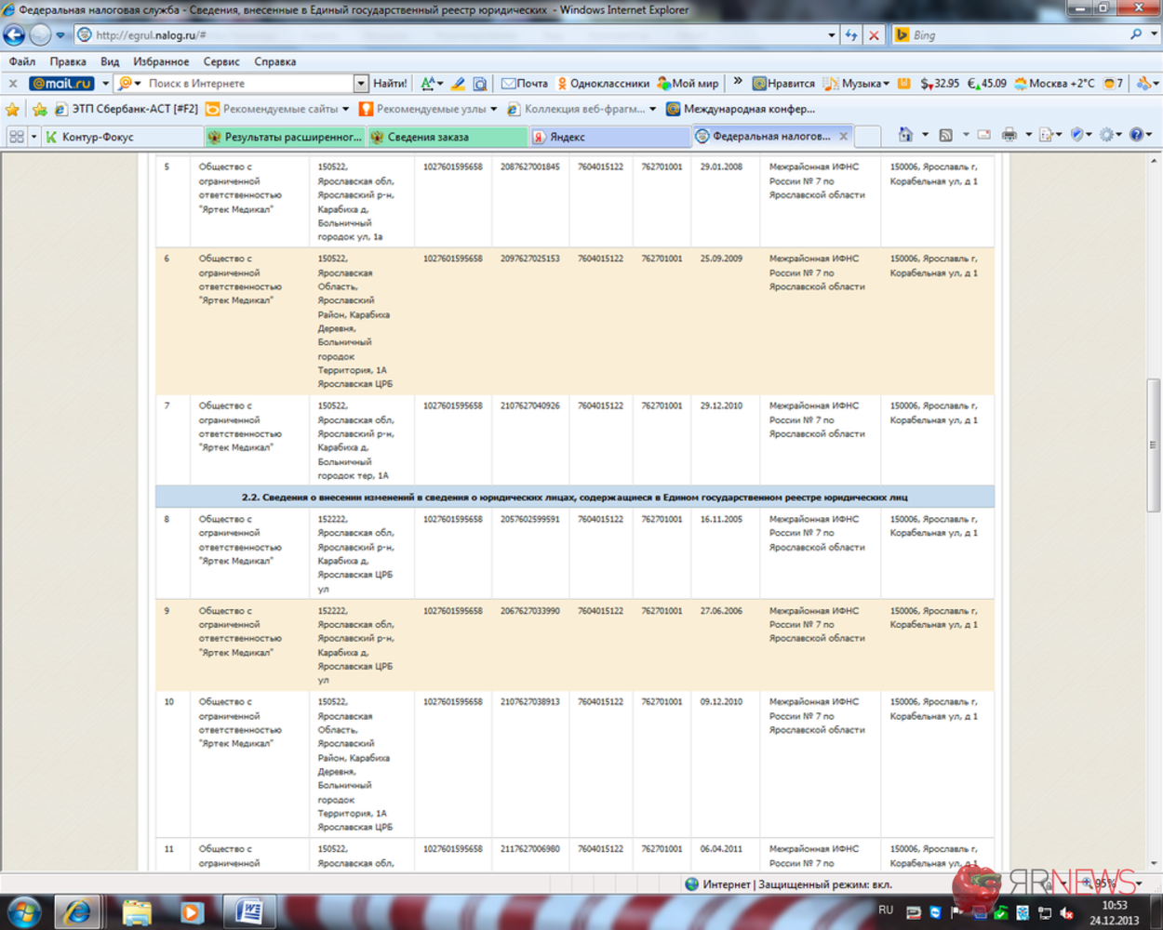The height and width of the screenshot is (930, 1163).
Task: Click the font size AA icon
Action: [427, 84]
